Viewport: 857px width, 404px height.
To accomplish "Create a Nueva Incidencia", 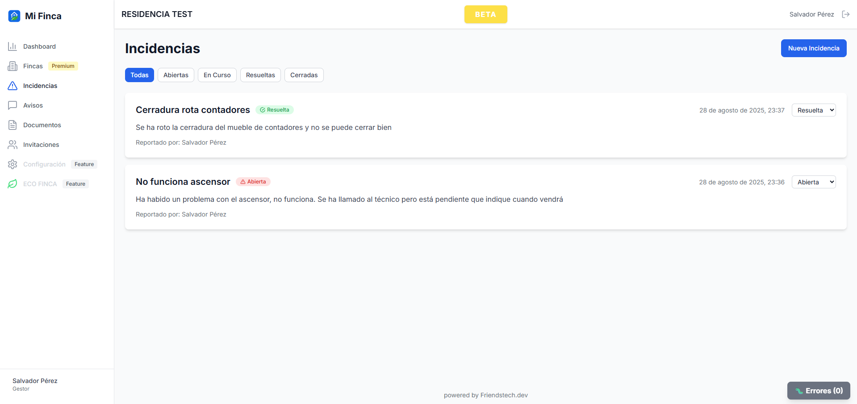I will pos(813,48).
